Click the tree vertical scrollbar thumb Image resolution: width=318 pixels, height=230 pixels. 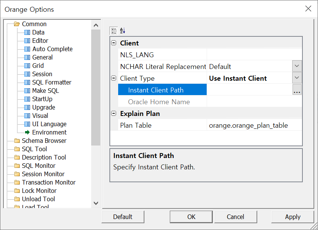[x=96, y=88]
